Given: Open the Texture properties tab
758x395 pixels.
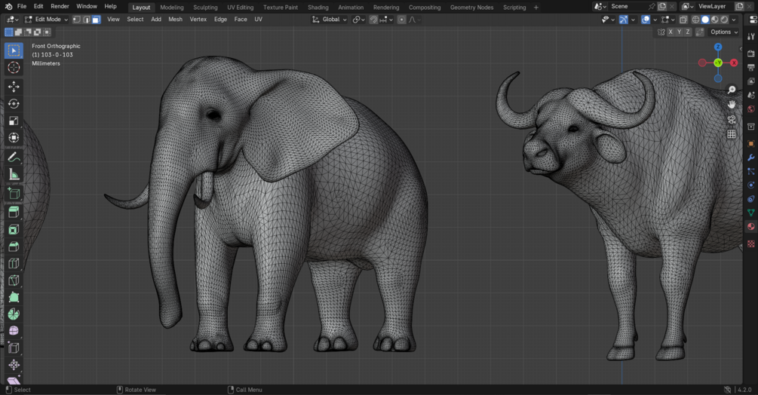Looking at the screenshot, I should [x=750, y=243].
